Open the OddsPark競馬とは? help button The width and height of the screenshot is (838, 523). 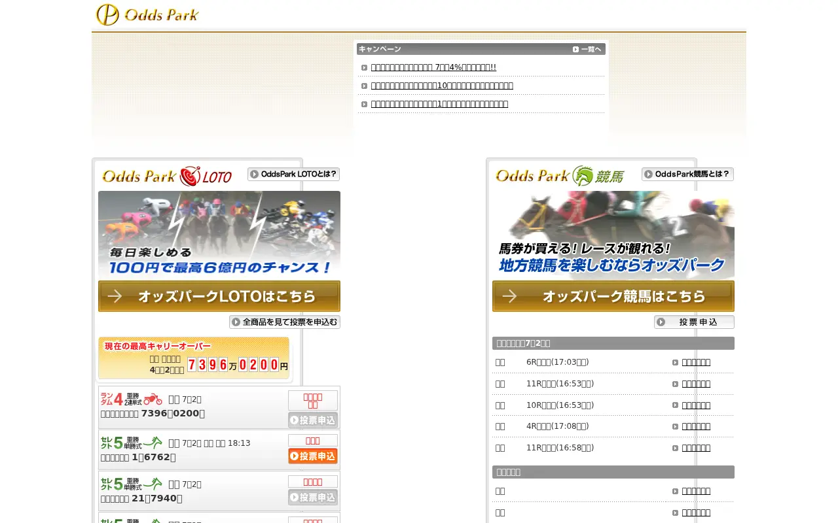[687, 175]
